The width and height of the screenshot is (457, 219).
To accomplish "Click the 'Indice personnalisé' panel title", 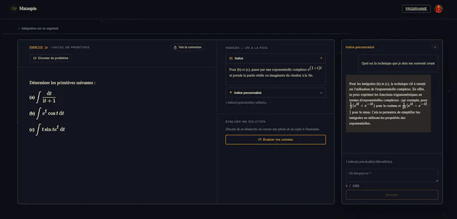I will pyautogui.click(x=360, y=47).
